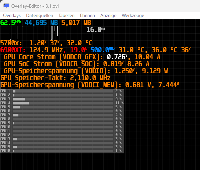The width and height of the screenshot is (200, 170).
Task: Open the Anzeige menu
Action: [108, 16]
